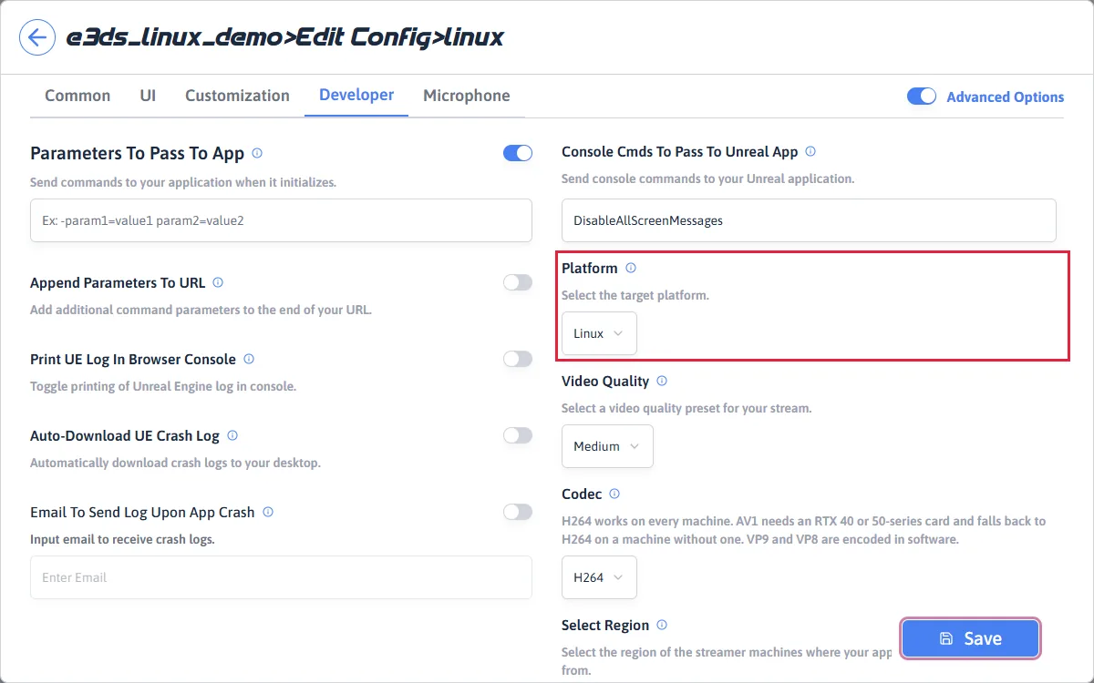Enable Append Parameters To URL
This screenshot has height=683, width=1094.
click(x=518, y=282)
